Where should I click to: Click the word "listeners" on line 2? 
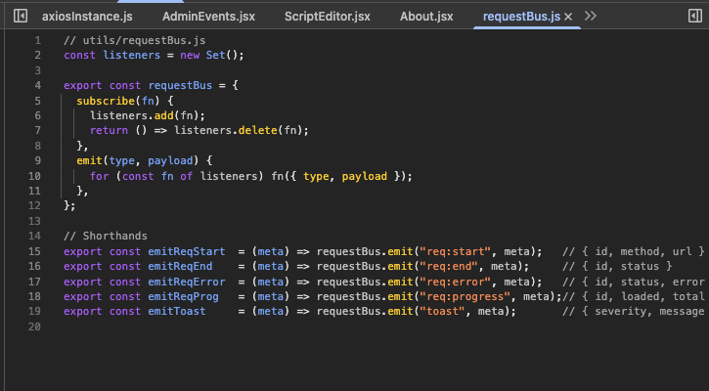coord(132,55)
